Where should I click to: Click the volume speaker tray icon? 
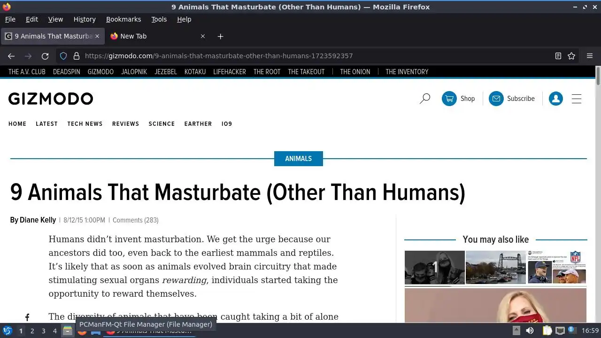530,331
